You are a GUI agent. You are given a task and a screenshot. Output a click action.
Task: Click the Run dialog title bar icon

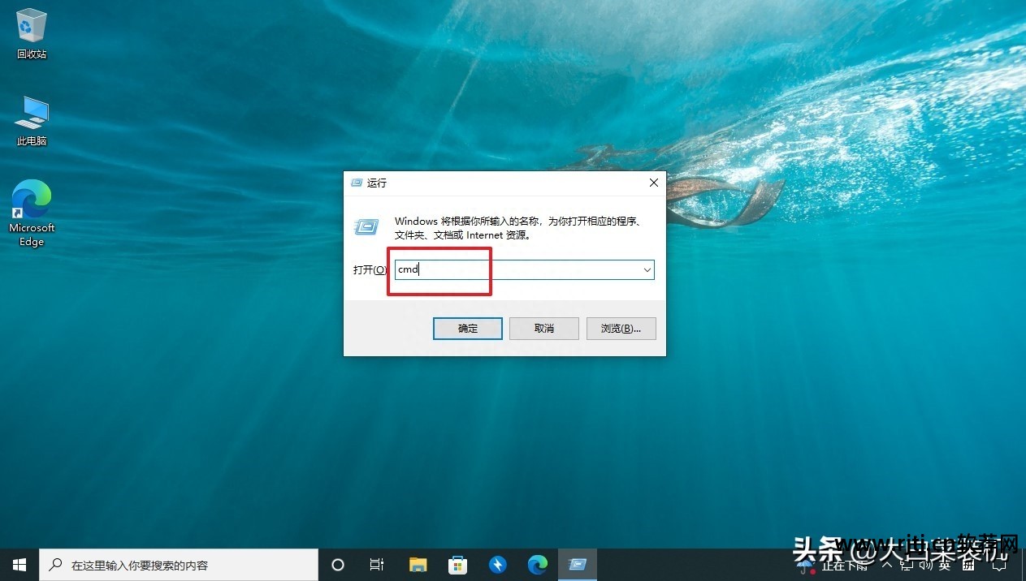point(357,183)
